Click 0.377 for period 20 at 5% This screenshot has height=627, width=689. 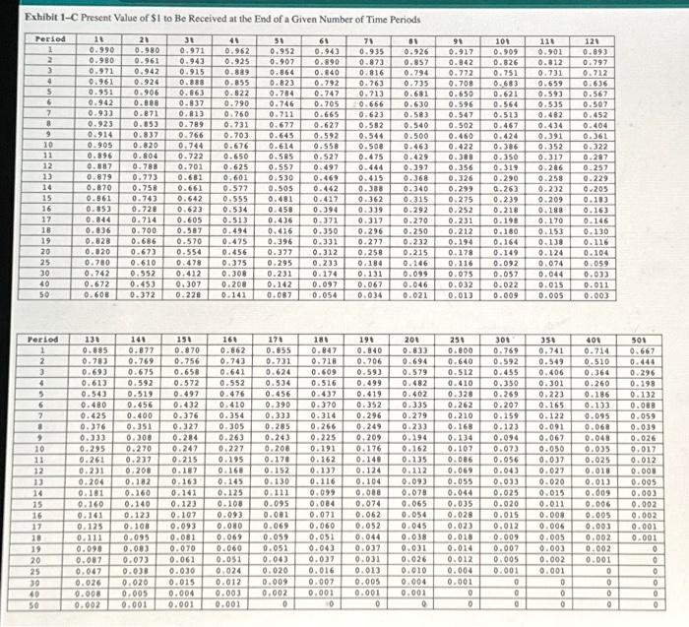click(x=280, y=252)
